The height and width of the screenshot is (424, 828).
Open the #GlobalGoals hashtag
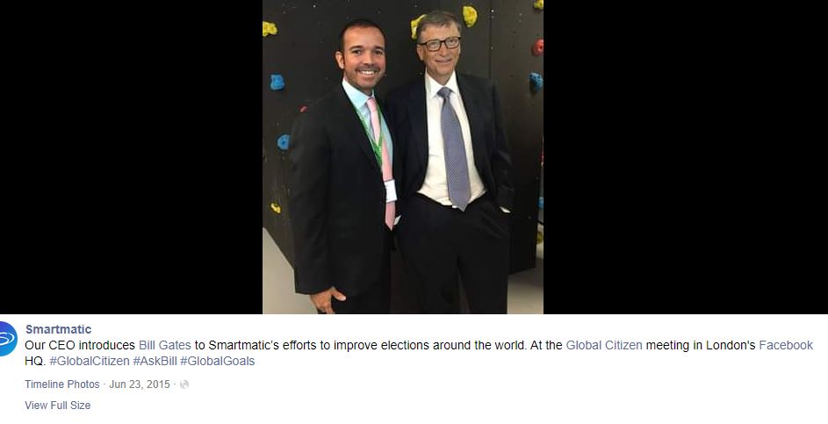pos(218,361)
